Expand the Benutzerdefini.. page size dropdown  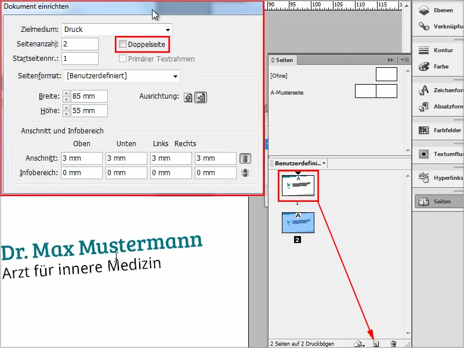click(300, 164)
